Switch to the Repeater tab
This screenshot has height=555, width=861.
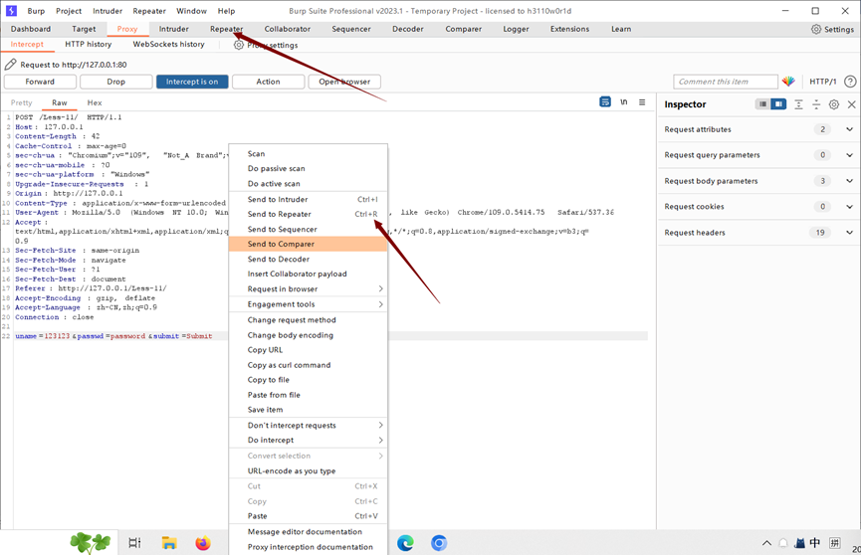point(226,29)
